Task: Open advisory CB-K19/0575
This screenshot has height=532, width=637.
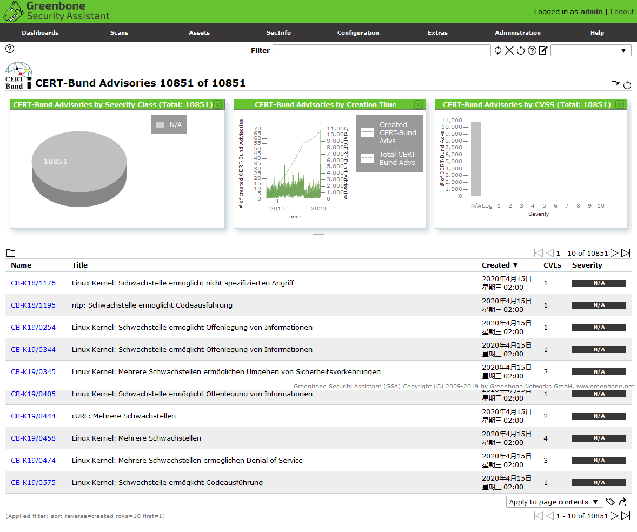Action: 34,482
